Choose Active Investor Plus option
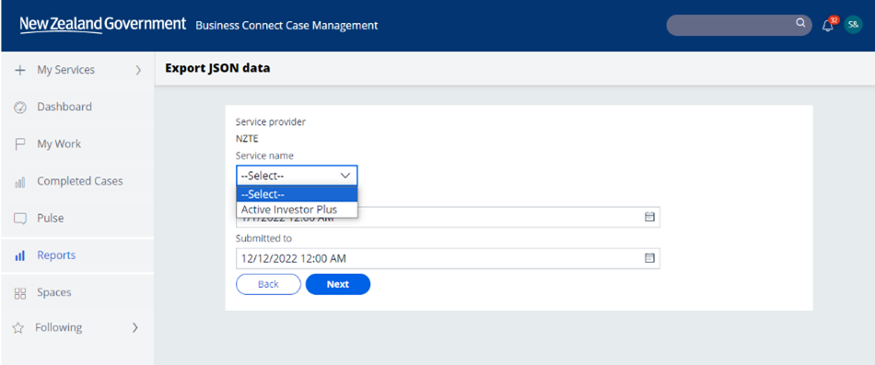Image resolution: width=875 pixels, height=365 pixels. 297,210
